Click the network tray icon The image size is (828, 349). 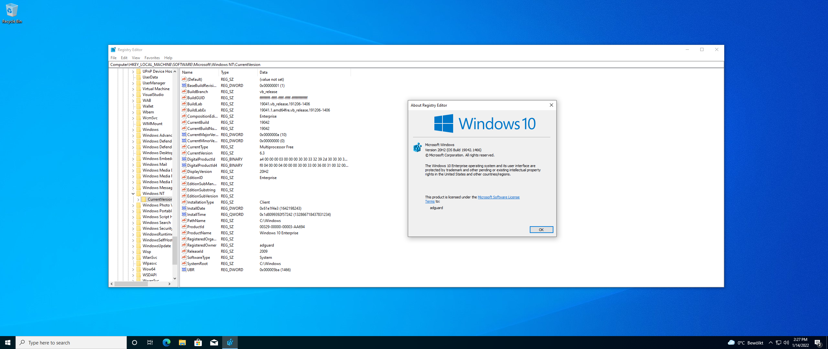(779, 343)
